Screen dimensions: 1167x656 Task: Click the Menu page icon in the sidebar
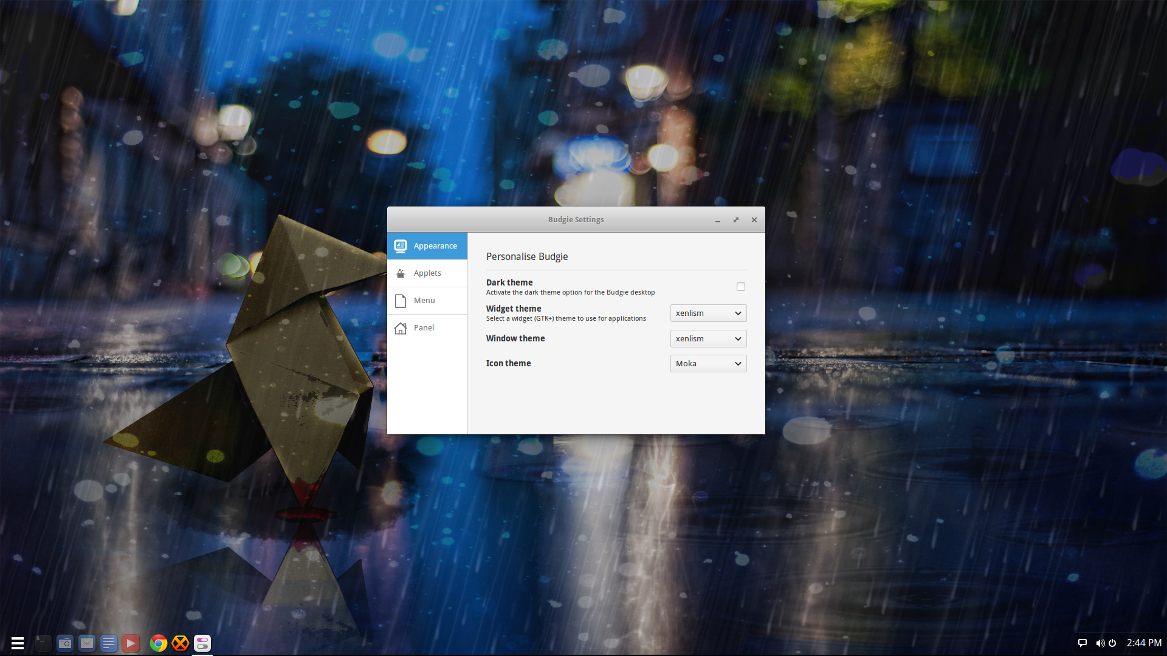pos(401,301)
